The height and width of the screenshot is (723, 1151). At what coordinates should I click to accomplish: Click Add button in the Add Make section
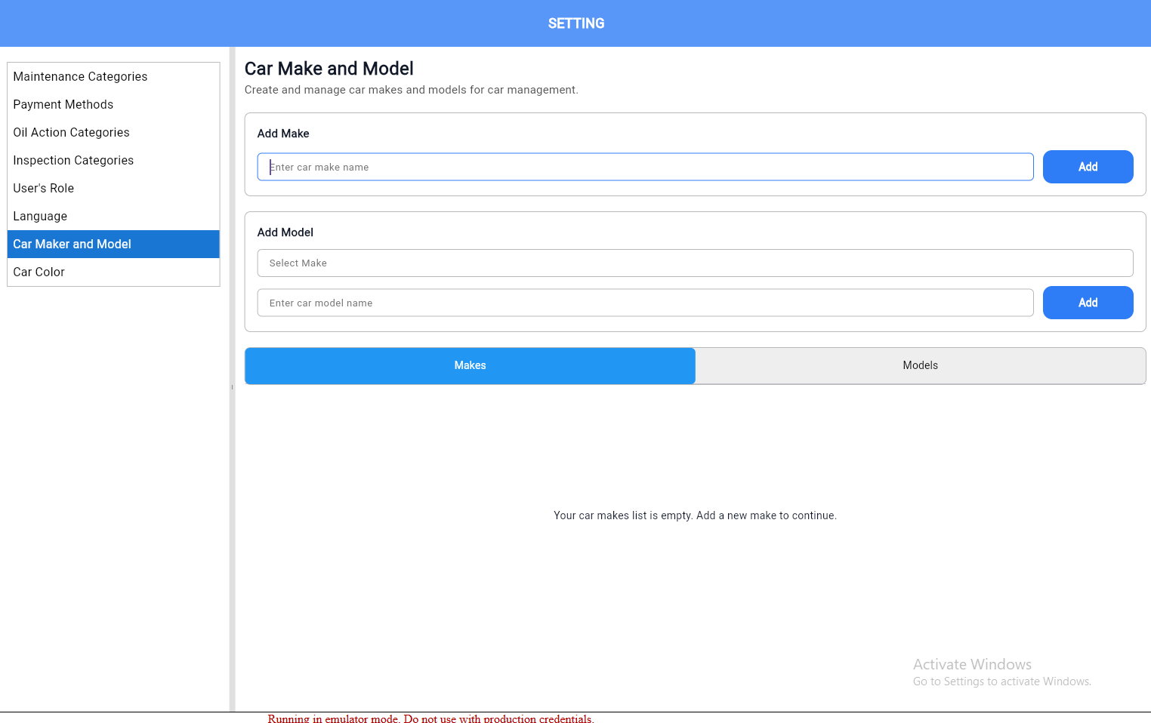tap(1088, 167)
